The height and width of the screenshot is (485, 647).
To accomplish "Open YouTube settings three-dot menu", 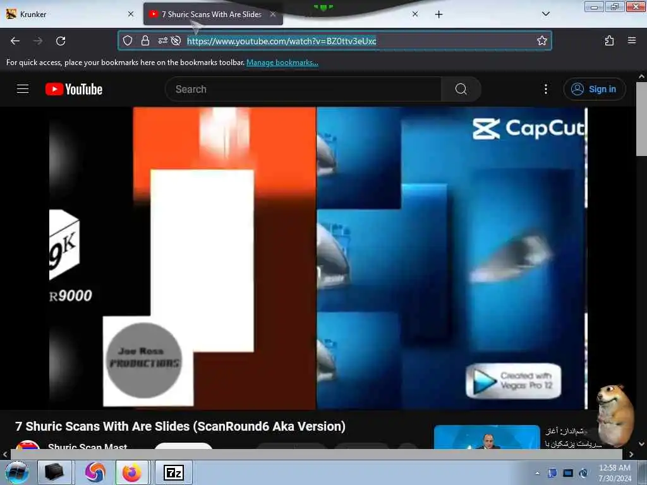I will coord(545,89).
